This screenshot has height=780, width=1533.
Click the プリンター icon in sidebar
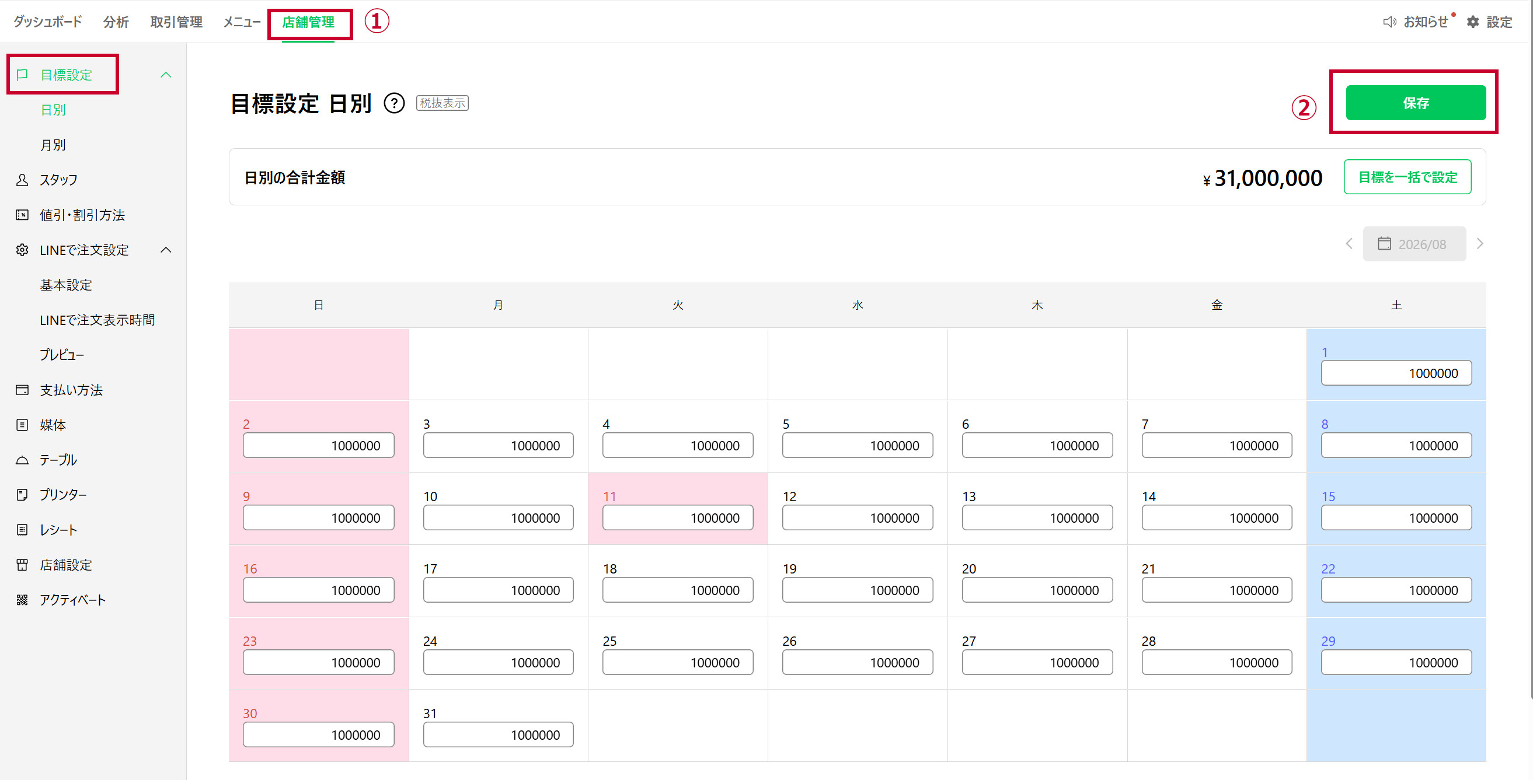[22, 495]
